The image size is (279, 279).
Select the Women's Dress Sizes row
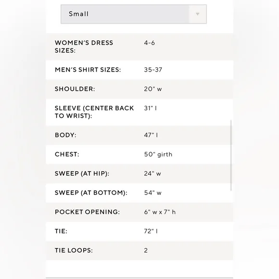click(x=139, y=47)
